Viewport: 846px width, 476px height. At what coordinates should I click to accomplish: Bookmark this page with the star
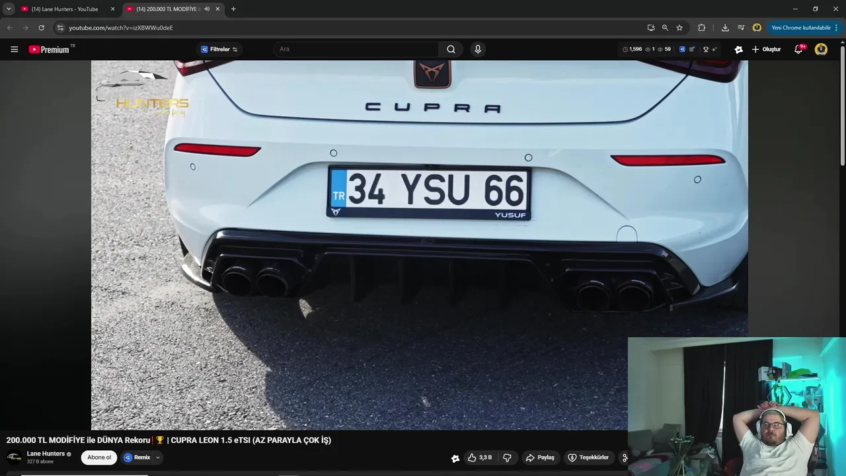(x=679, y=28)
